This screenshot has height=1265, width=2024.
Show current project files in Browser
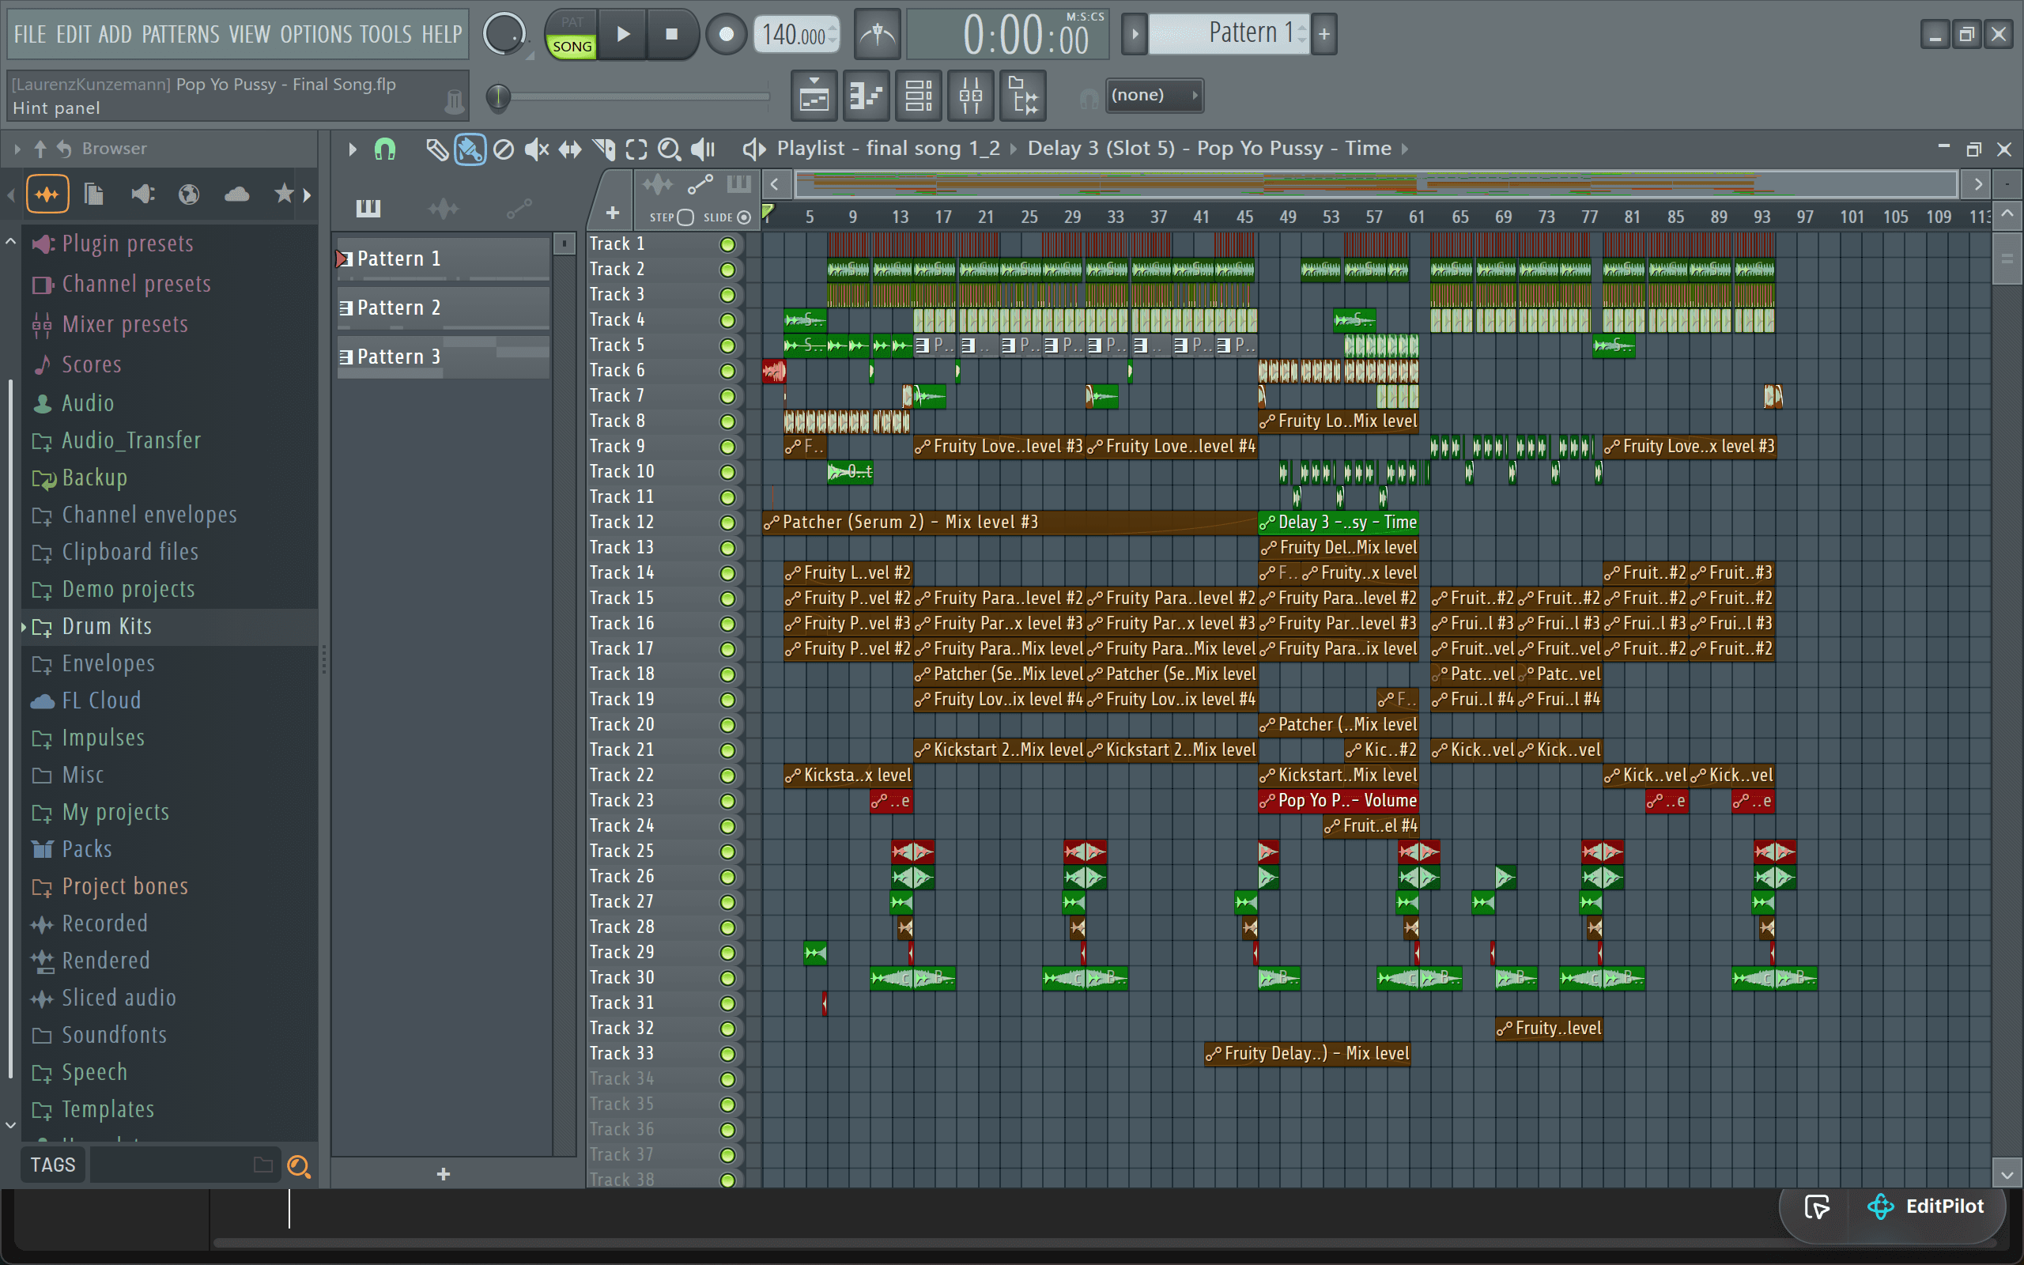click(x=93, y=194)
